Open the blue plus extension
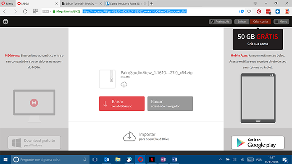Image resolution: width=292 pixels, height=164 pixels. (x=278, y=11)
